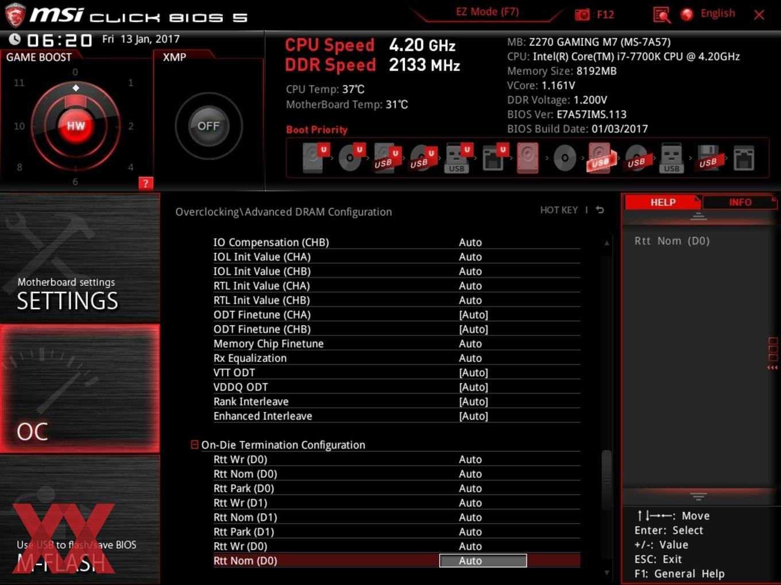Click the settings list scrollbar thumb
The height and width of the screenshot is (585, 781).
pos(606,481)
